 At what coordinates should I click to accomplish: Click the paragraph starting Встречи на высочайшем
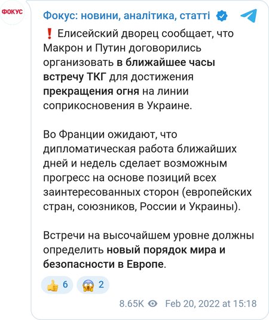pyautogui.click(x=149, y=250)
